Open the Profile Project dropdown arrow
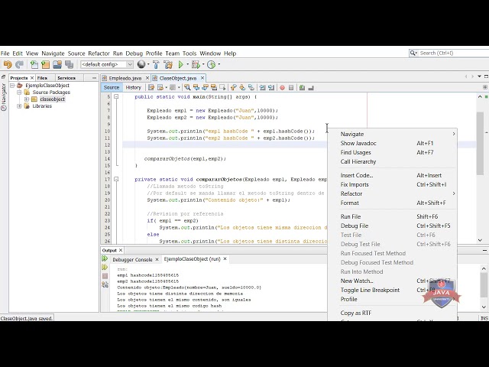This screenshot has width=489, height=367. 219,64
